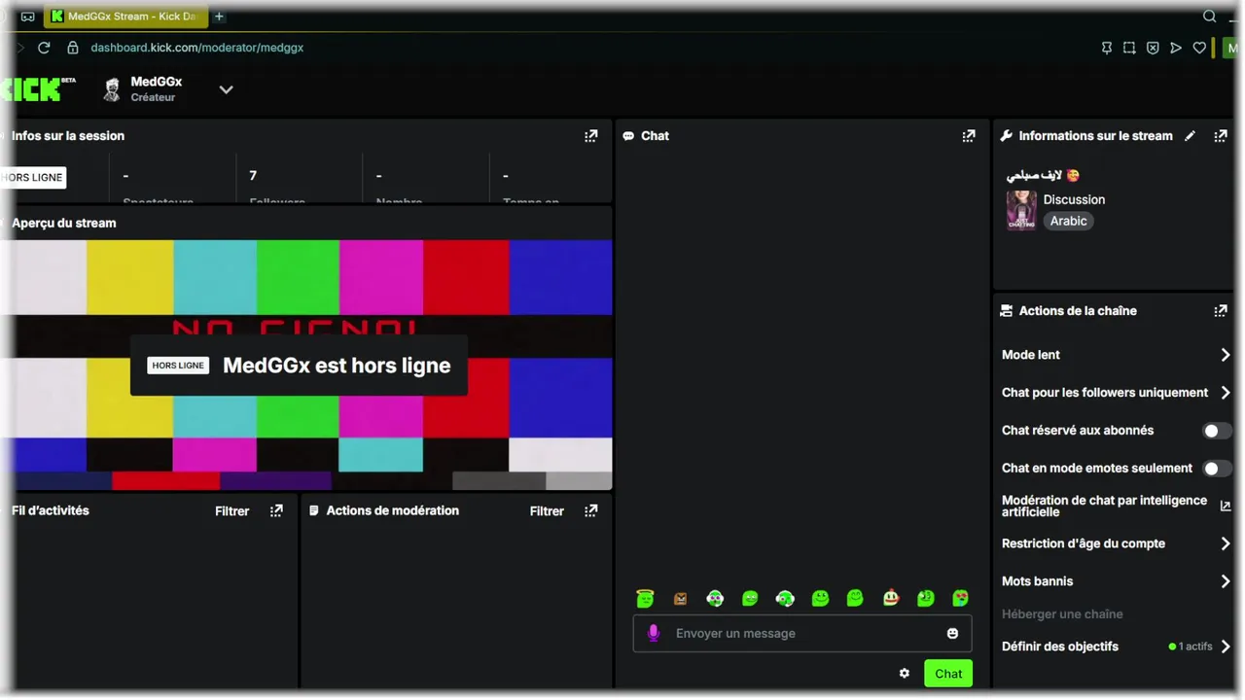The image size is (1245, 700).
Task: Click 'MedGGx est hors ligne' text
Action: coord(337,366)
